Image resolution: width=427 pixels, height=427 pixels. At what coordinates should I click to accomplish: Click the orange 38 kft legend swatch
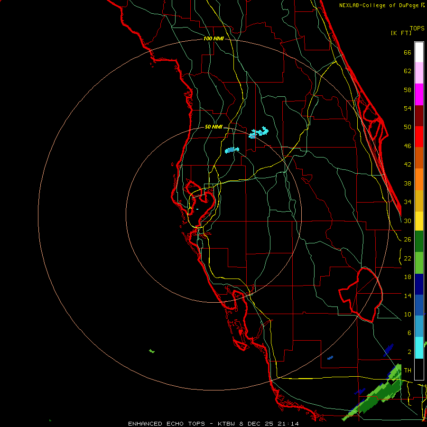419,179
